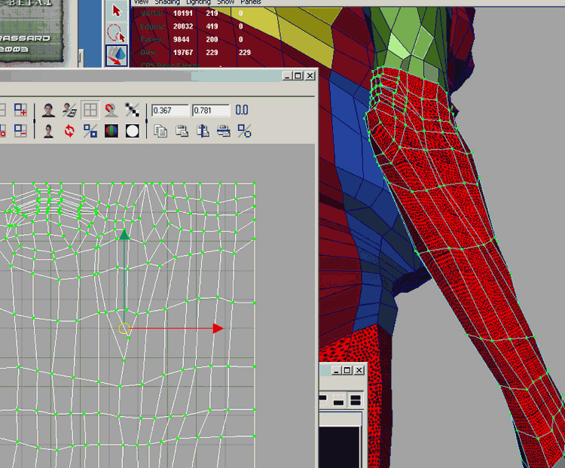Image resolution: width=565 pixels, height=468 pixels.
Task: Toggle the UV grid display button
Action: coord(90,111)
